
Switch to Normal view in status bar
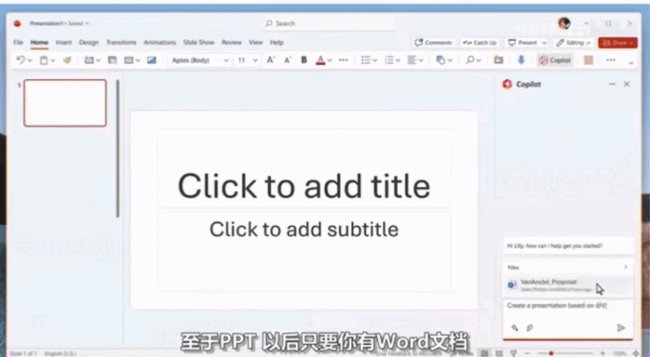[484, 353]
